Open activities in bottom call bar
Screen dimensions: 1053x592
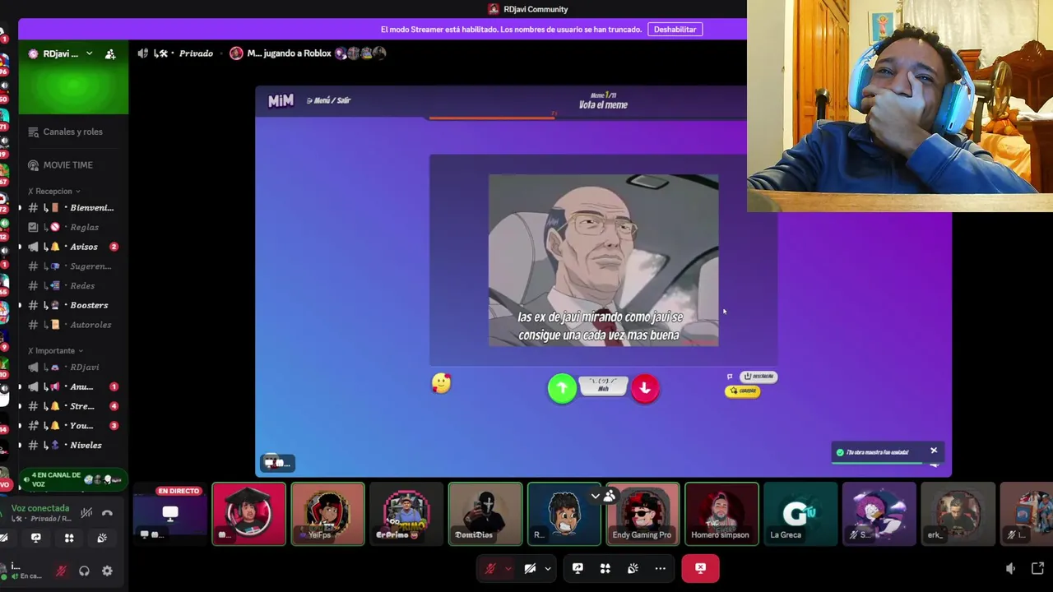pos(605,568)
